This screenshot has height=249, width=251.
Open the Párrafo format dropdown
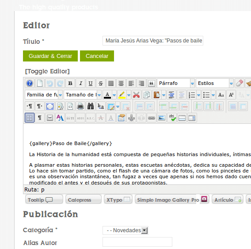(x=176, y=83)
